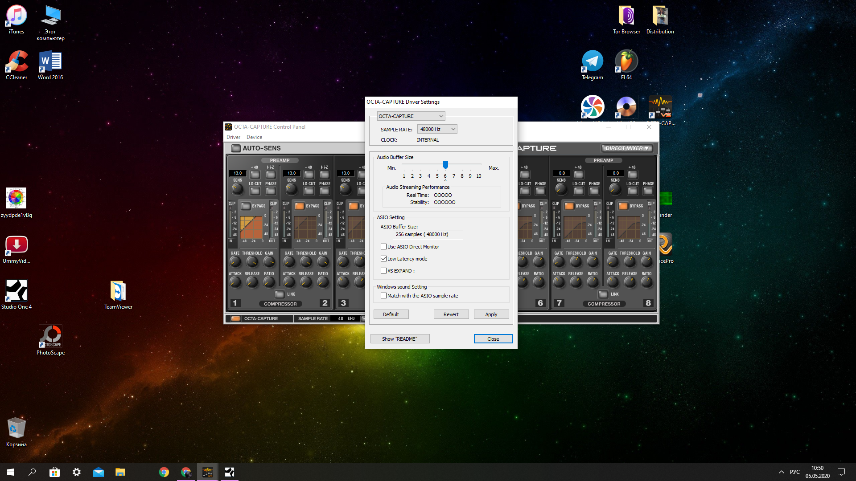Check Match with the ASIO sample rate

point(383,296)
